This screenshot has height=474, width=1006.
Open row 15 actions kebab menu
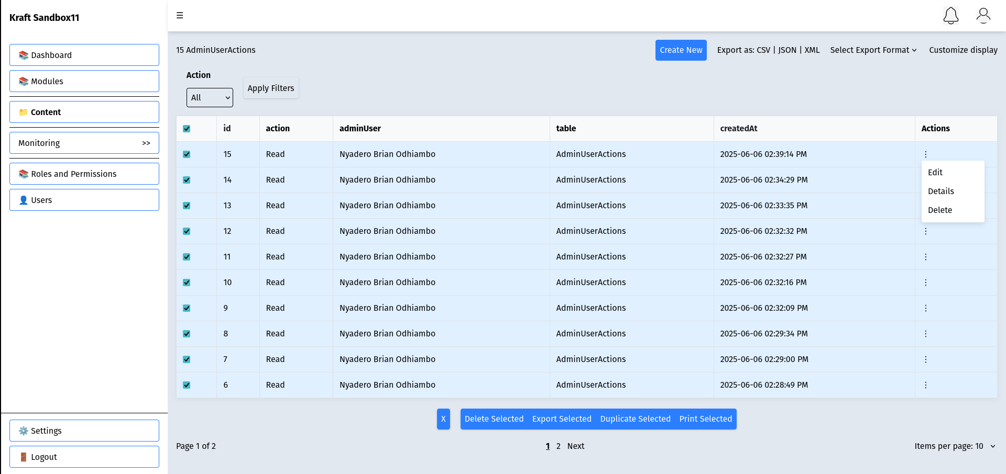926,154
